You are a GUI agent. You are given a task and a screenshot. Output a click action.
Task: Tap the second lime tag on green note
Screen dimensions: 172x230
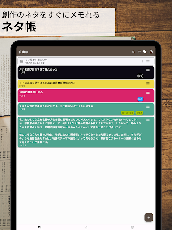point(139,113)
